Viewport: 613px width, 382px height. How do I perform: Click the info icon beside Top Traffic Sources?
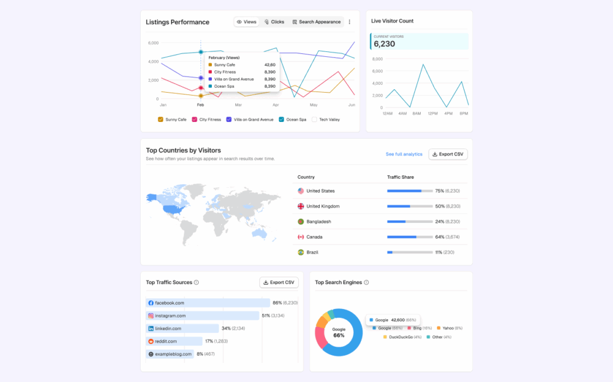click(x=196, y=283)
